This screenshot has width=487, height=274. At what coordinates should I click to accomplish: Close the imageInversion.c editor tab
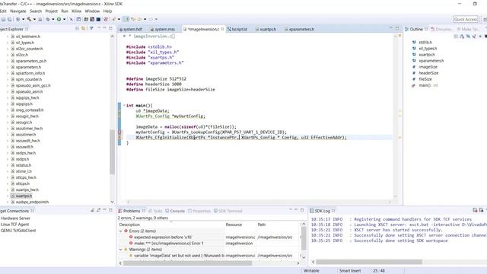pyautogui.click(x=222, y=29)
